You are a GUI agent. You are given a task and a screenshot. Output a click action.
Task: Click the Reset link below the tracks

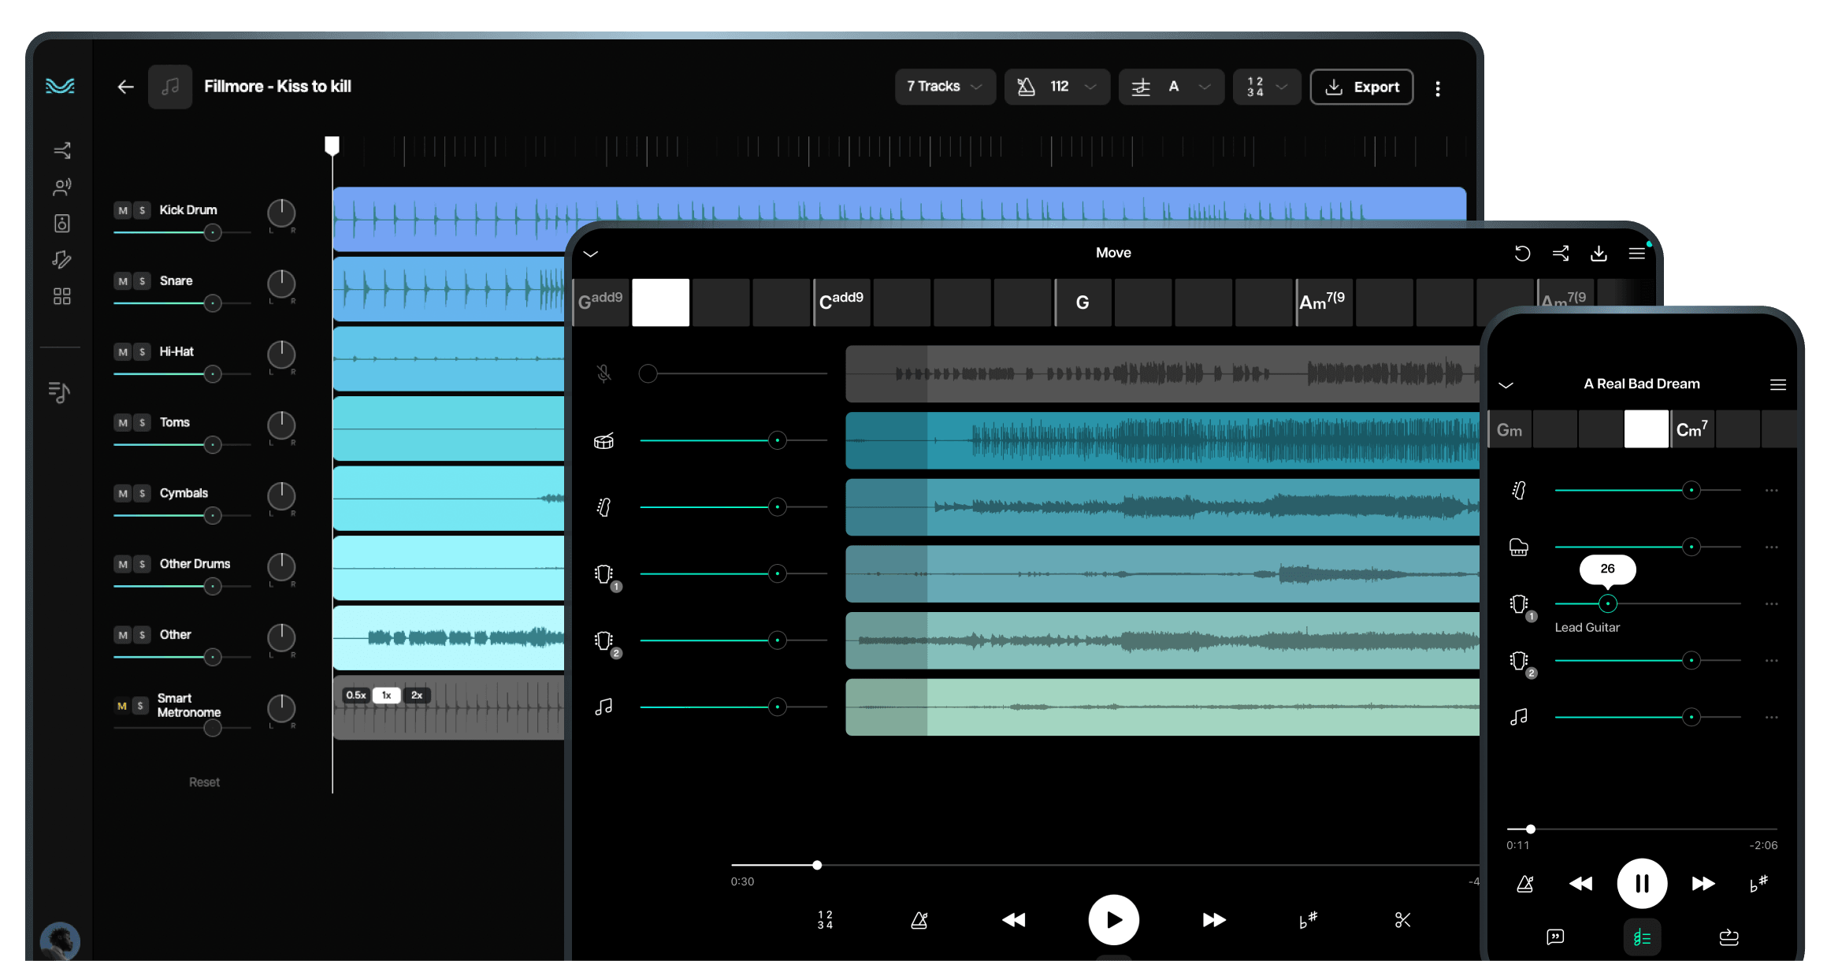click(204, 782)
